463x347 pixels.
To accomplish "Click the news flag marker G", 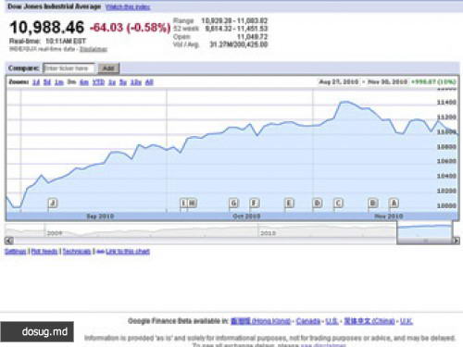I will [234, 203].
